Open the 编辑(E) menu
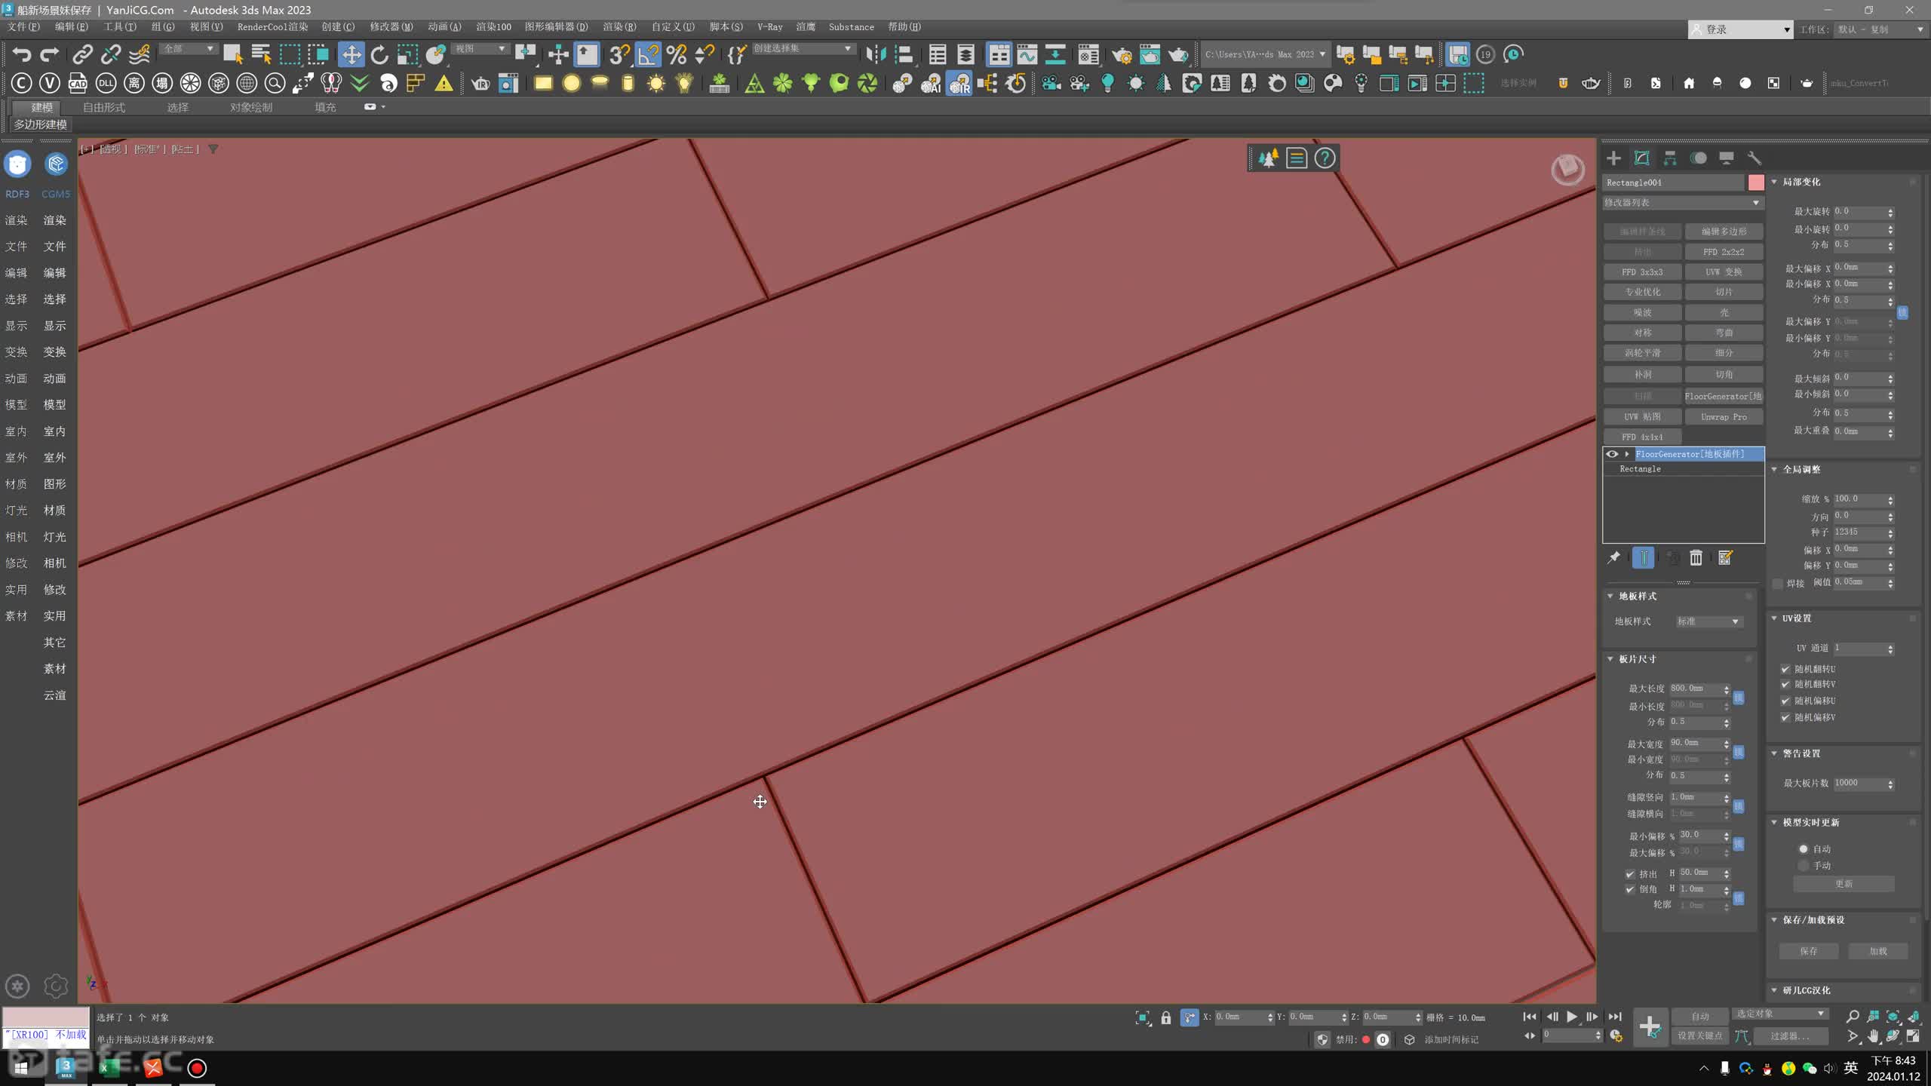 click(72, 26)
